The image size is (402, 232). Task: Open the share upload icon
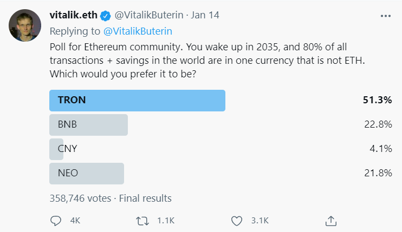tap(330, 221)
